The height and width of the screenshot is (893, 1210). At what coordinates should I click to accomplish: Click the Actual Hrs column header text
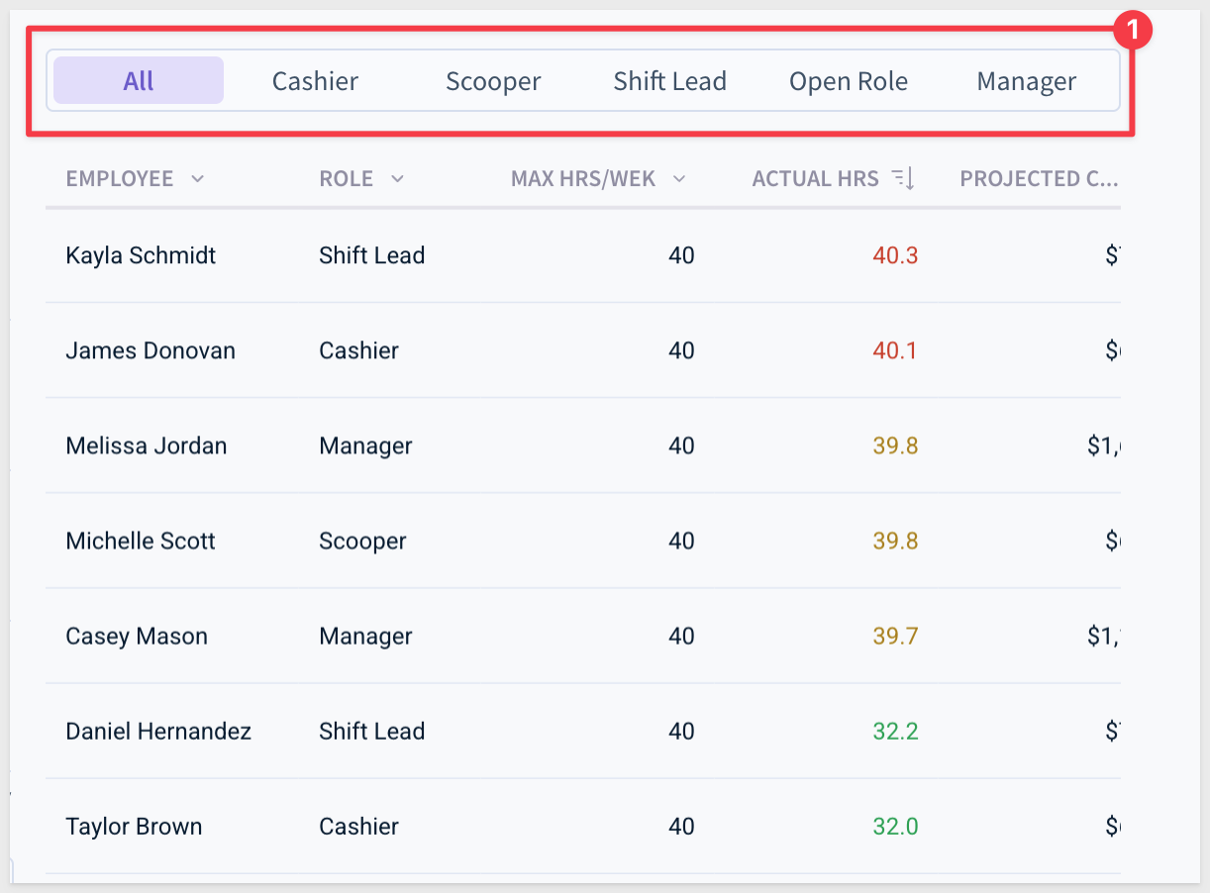point(816,179)
